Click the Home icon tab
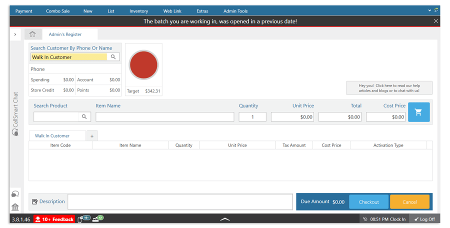Viewport: 450px width, 228px height. pos(32,34)
